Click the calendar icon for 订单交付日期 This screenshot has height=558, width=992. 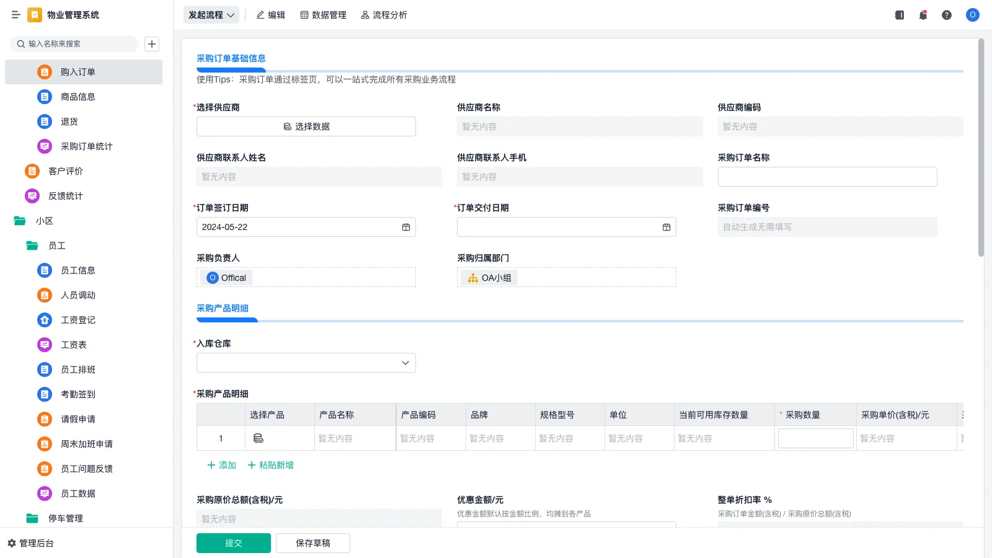(666, 227)
